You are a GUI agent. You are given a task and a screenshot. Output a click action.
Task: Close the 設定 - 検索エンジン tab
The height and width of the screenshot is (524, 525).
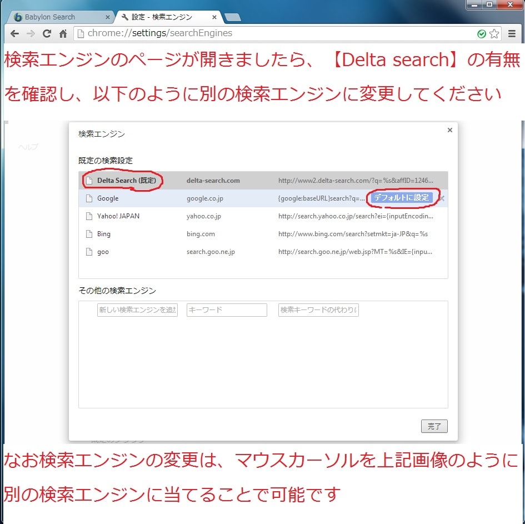(214, 17)
